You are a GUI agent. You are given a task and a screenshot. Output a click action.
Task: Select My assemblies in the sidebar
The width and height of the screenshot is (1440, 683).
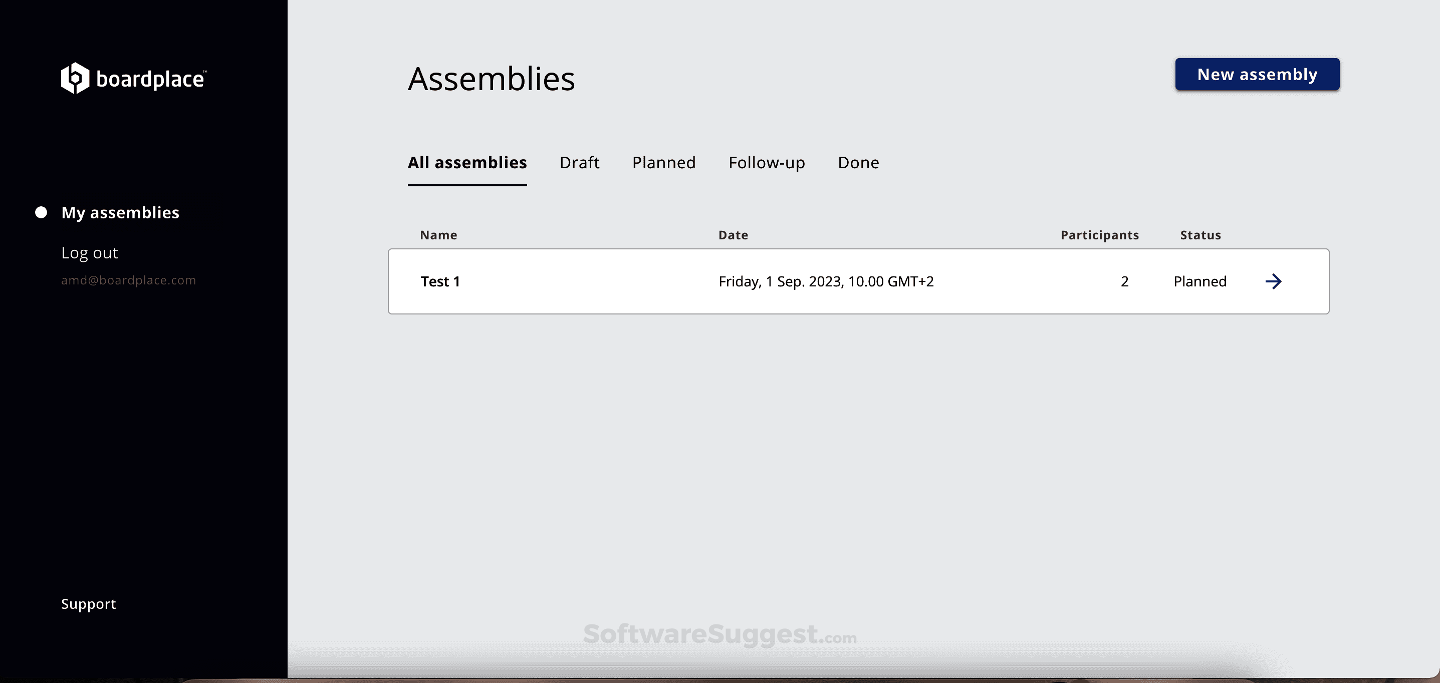(x=120, y=212)
